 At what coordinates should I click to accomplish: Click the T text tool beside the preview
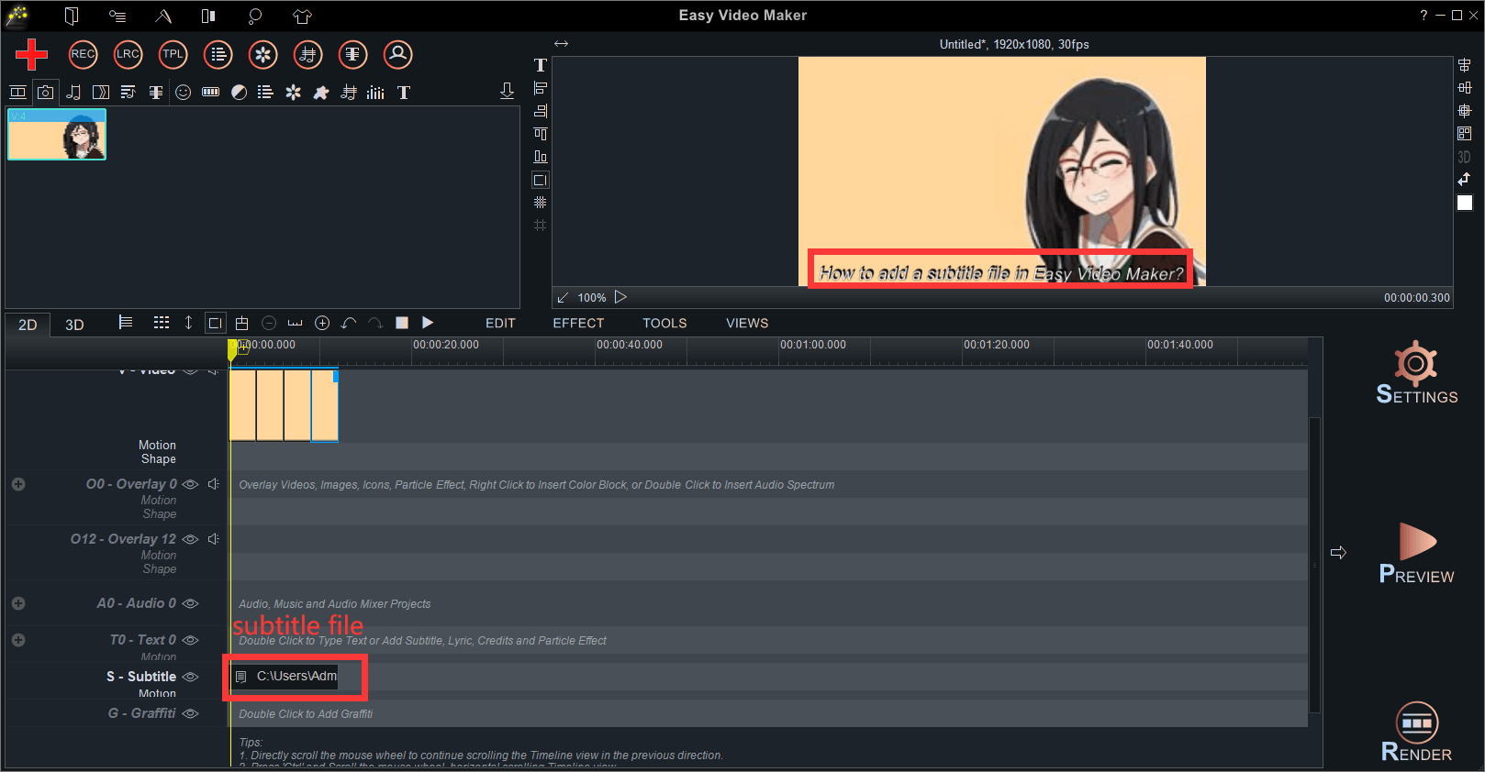click(541, 65)
